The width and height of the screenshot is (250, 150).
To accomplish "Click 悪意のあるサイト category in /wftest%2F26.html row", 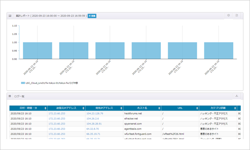I will click(209, 134).
